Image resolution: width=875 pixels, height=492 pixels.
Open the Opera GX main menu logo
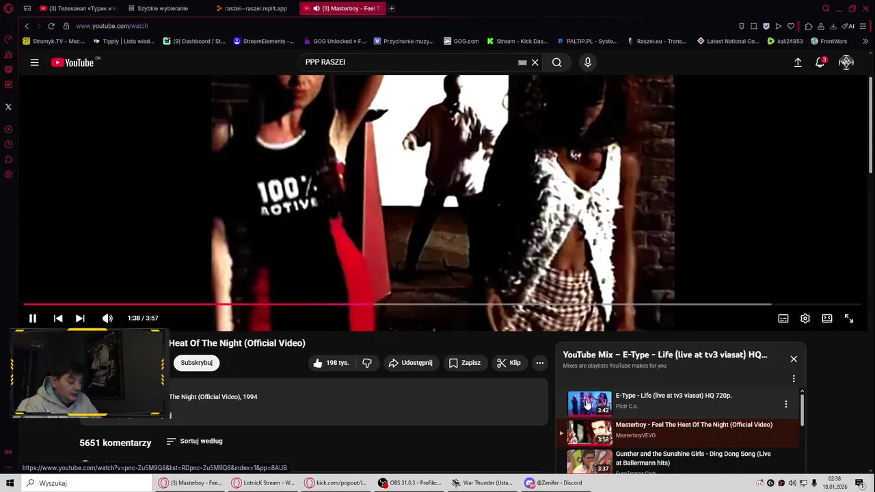click(8, 8)
